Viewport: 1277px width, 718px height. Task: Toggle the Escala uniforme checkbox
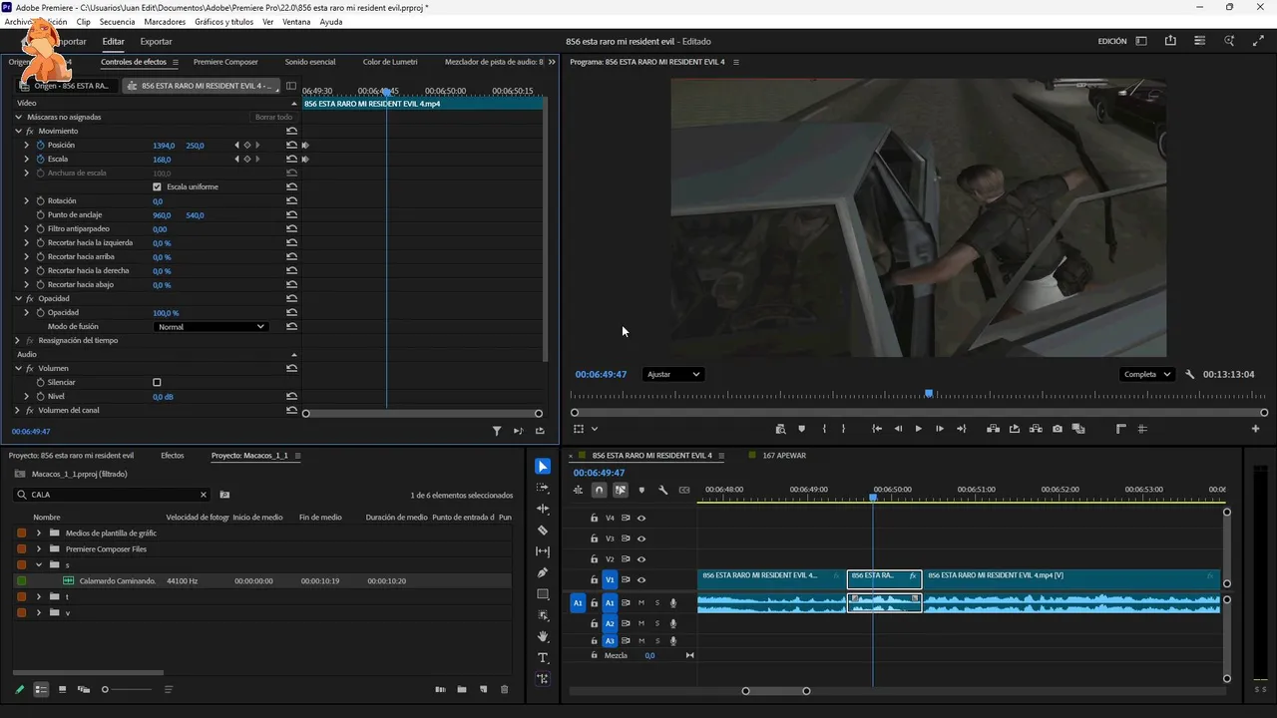[x=157, y=187]
